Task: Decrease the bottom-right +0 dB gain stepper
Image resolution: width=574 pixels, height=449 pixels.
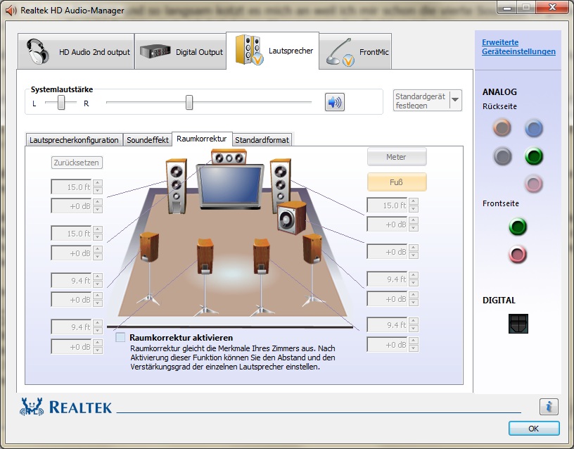Action: tap(414, 348)
